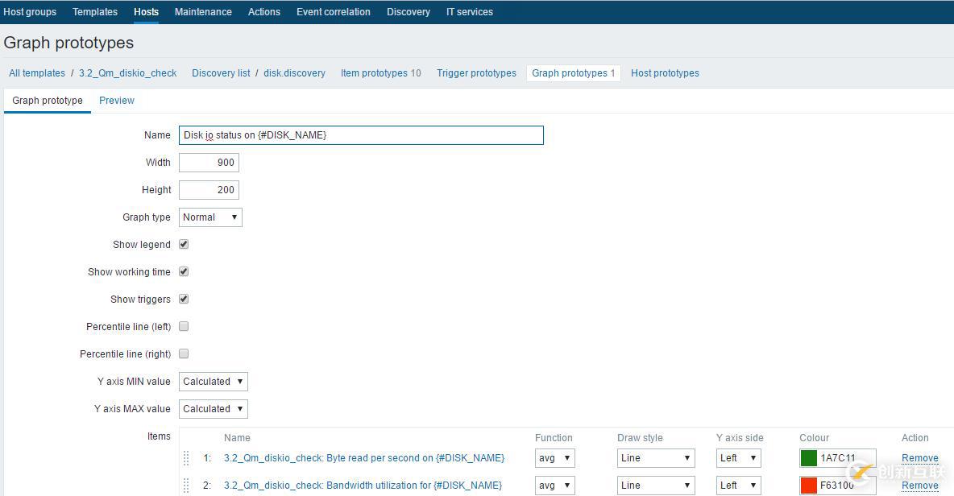The height and width of the screenshot is (496, 954).
Task: Click the green 1A7C11 colour swatch
Action: [809, 458]
